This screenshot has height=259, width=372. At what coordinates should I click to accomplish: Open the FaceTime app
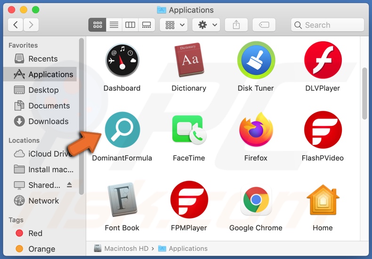click(189, 130)
